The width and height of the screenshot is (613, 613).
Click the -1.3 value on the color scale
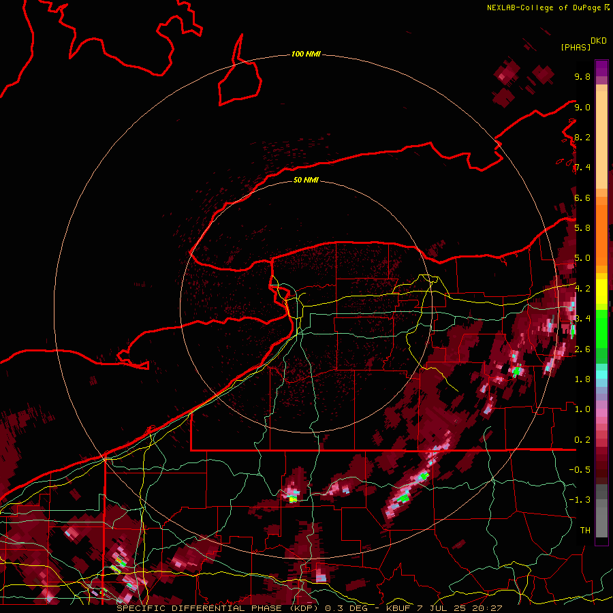pos(580,500)
